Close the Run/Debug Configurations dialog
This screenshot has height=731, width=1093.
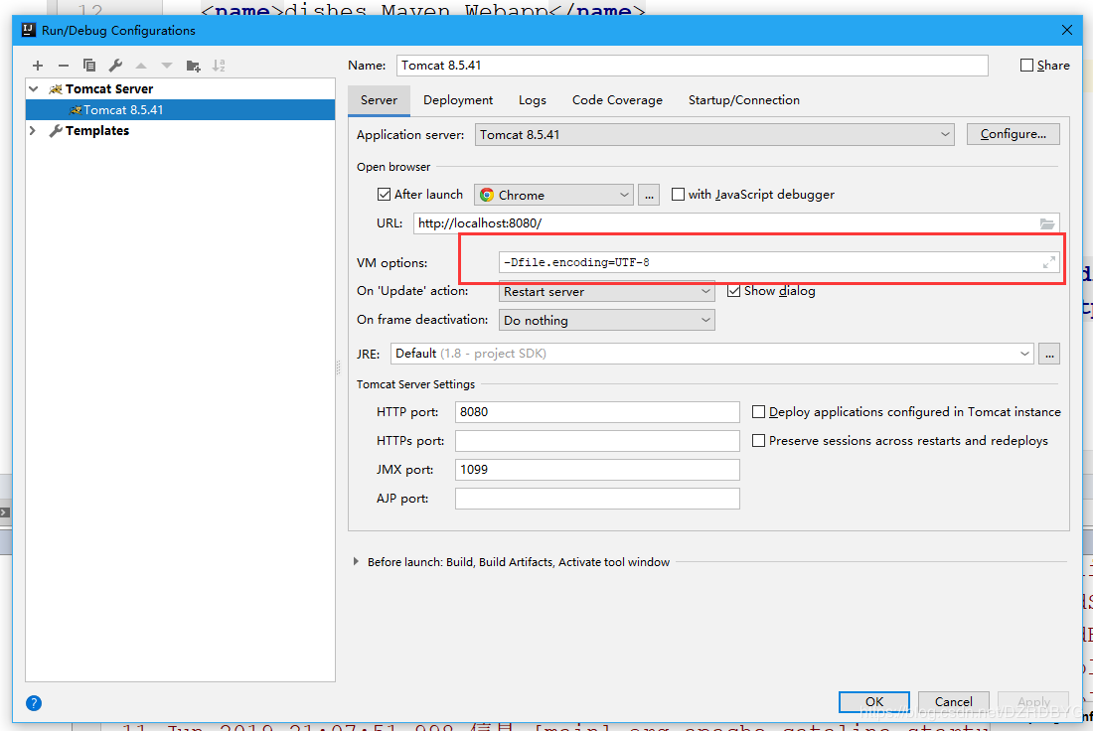[x=1066, y=30]
